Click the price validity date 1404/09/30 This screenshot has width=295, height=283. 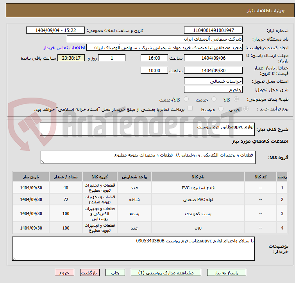click(213, 71)
